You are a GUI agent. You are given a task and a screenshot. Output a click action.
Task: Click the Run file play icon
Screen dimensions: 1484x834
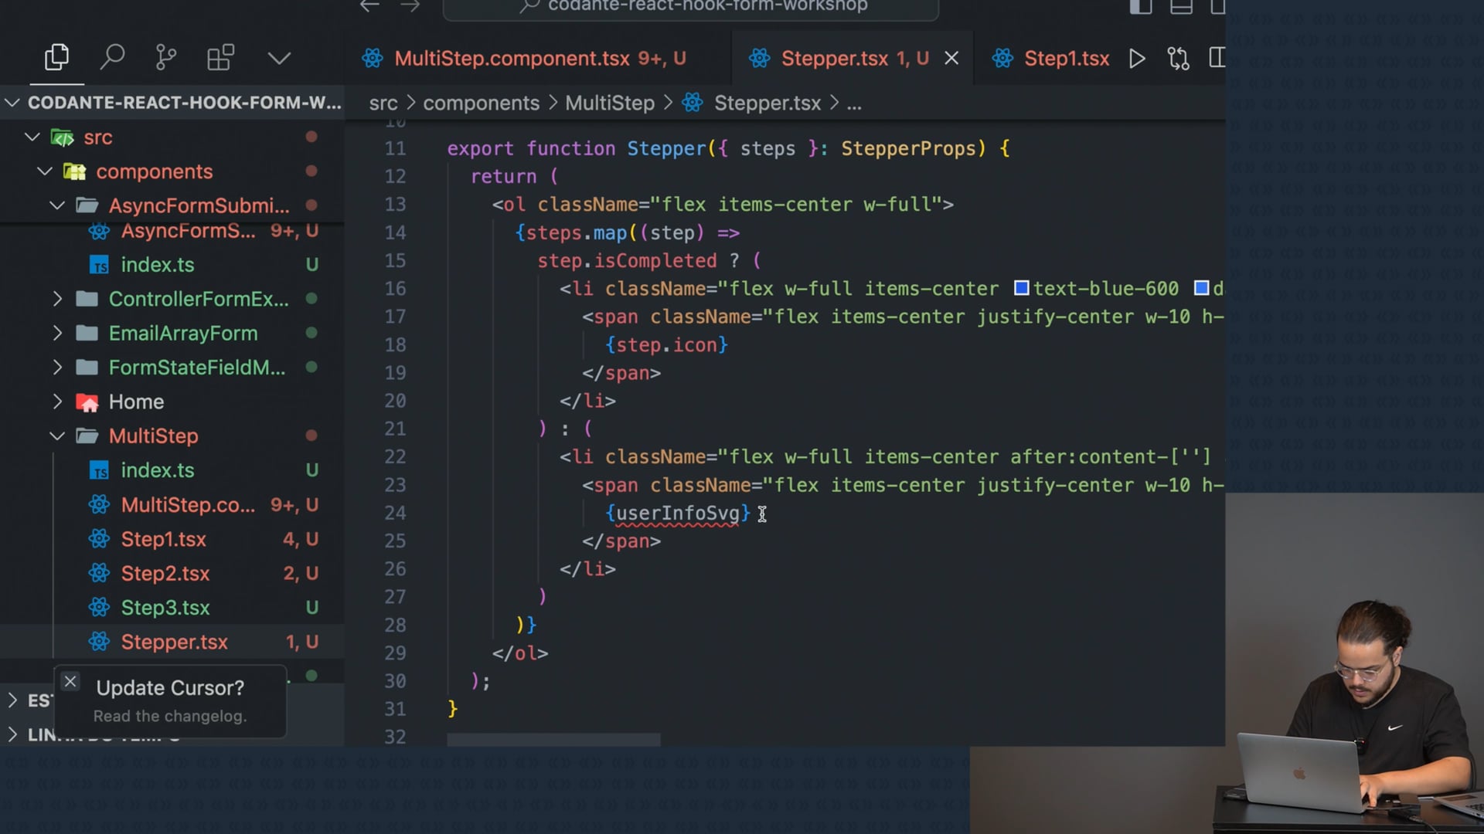point(1137,59)
